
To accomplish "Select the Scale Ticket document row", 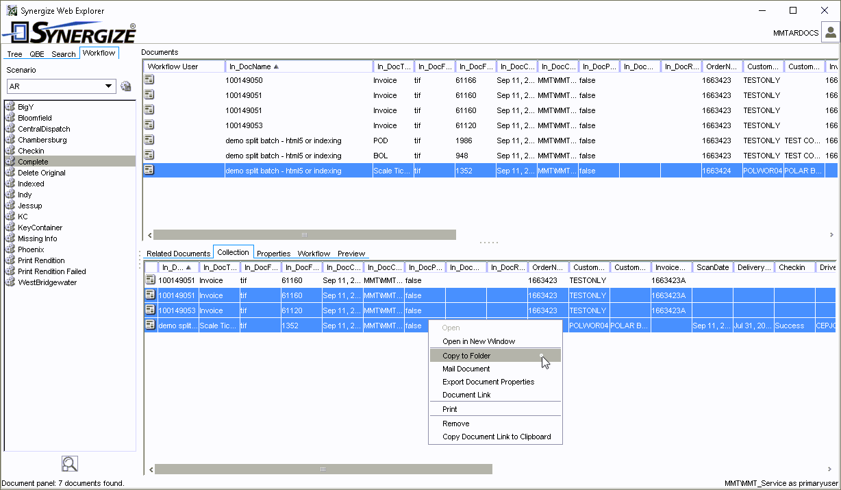I will coord(489,171).
